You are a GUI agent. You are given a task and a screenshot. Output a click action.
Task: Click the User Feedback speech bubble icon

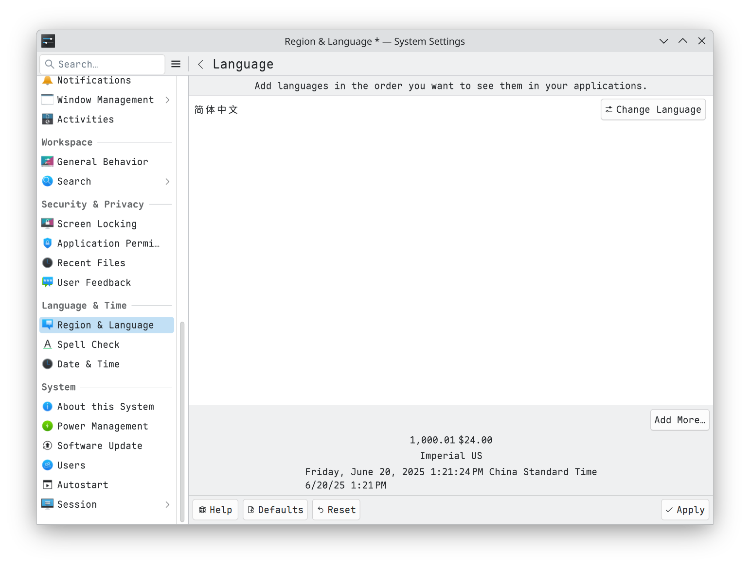point(47,282)
